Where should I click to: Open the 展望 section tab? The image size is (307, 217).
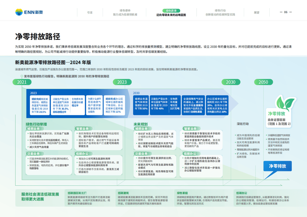(x=257, y=13)
